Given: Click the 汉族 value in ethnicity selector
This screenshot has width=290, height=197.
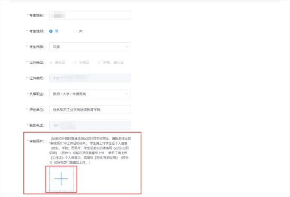Looking at the screenshot, I should [57, 46].
